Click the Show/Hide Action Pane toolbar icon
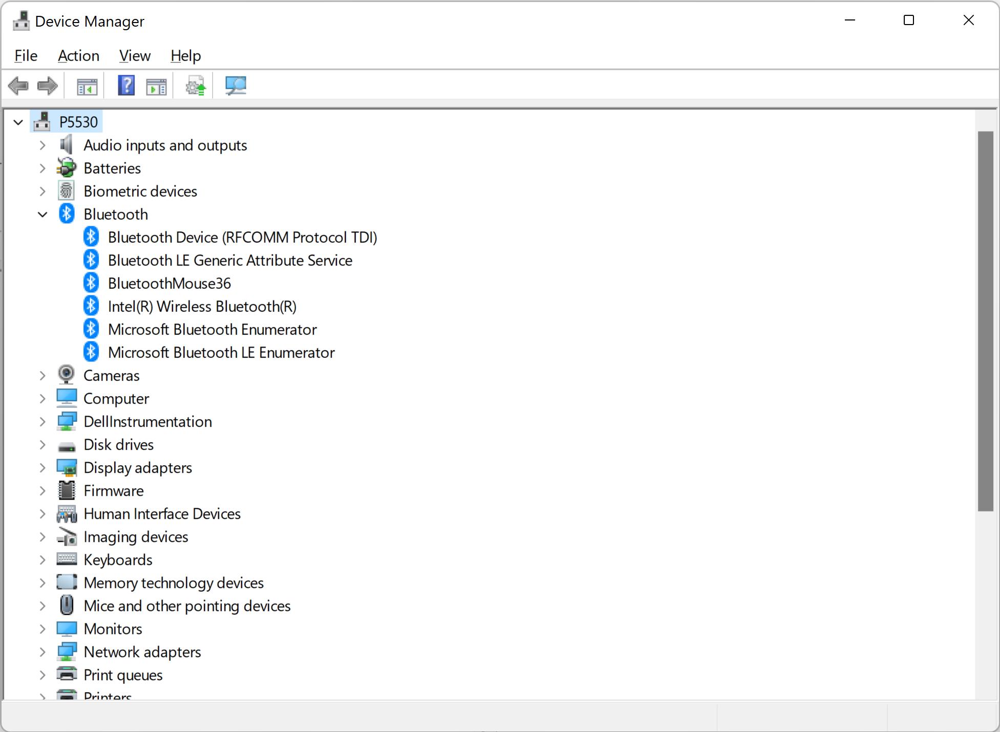The height and width of the screenshot is (732, 1000). [x=156, y=86]
